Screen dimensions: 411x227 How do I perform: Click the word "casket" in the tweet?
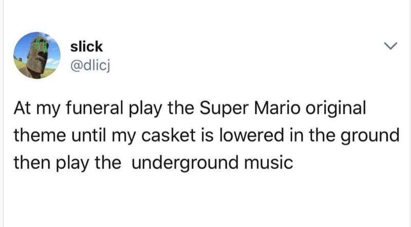[169, 135]
